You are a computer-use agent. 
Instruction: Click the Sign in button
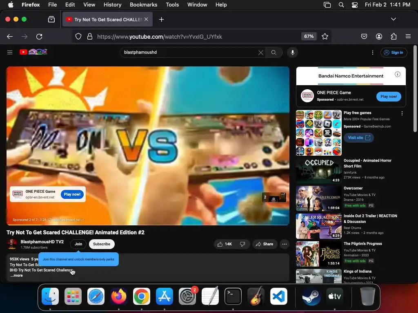[x=394, y=53]
